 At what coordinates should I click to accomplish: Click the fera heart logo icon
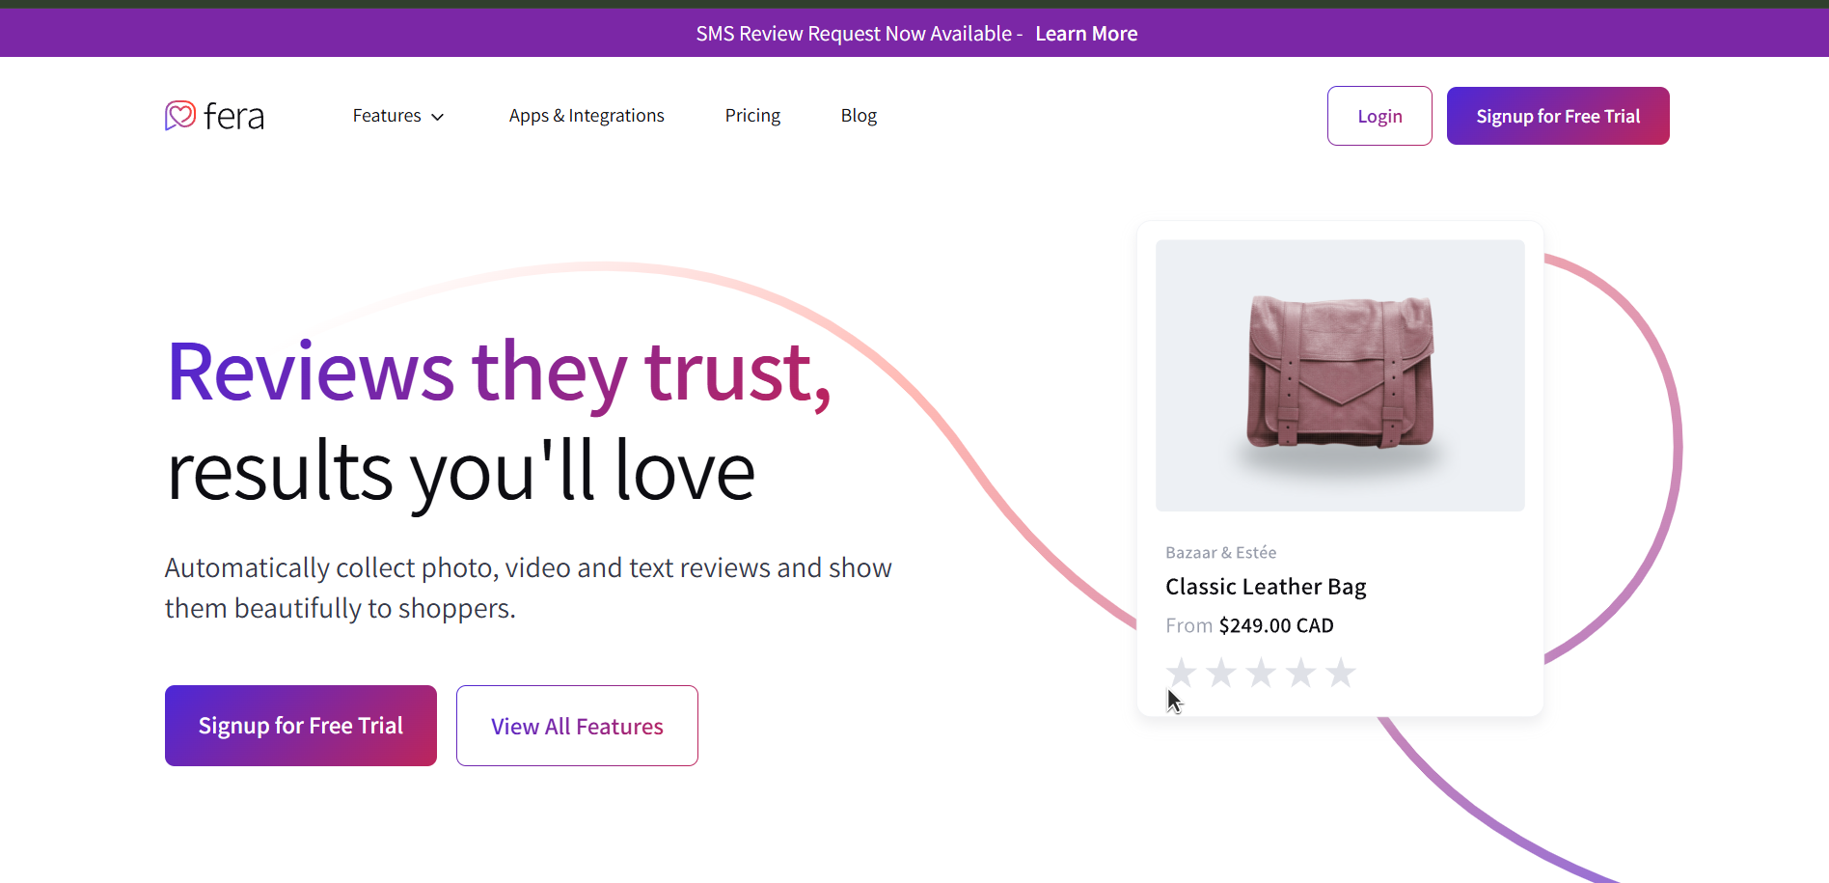(180, 116)
